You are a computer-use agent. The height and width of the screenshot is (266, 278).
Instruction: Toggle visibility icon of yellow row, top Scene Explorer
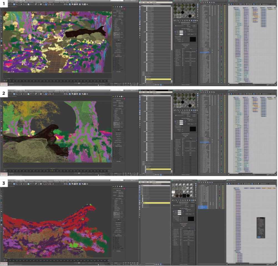tap(146, 79)
